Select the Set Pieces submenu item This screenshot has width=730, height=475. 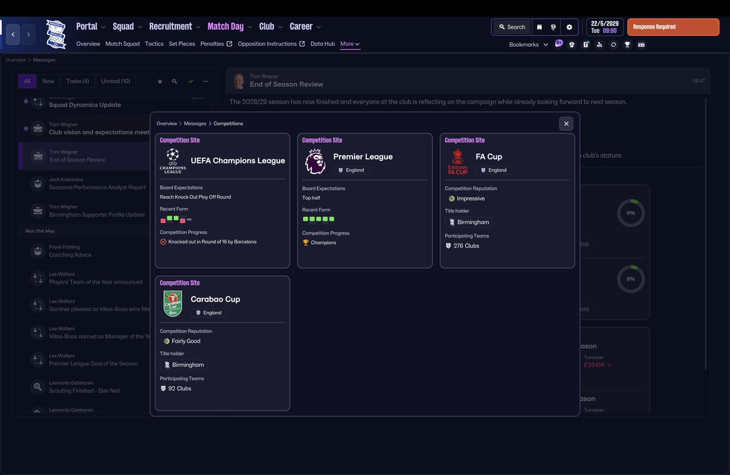click(x=181, y=44)
